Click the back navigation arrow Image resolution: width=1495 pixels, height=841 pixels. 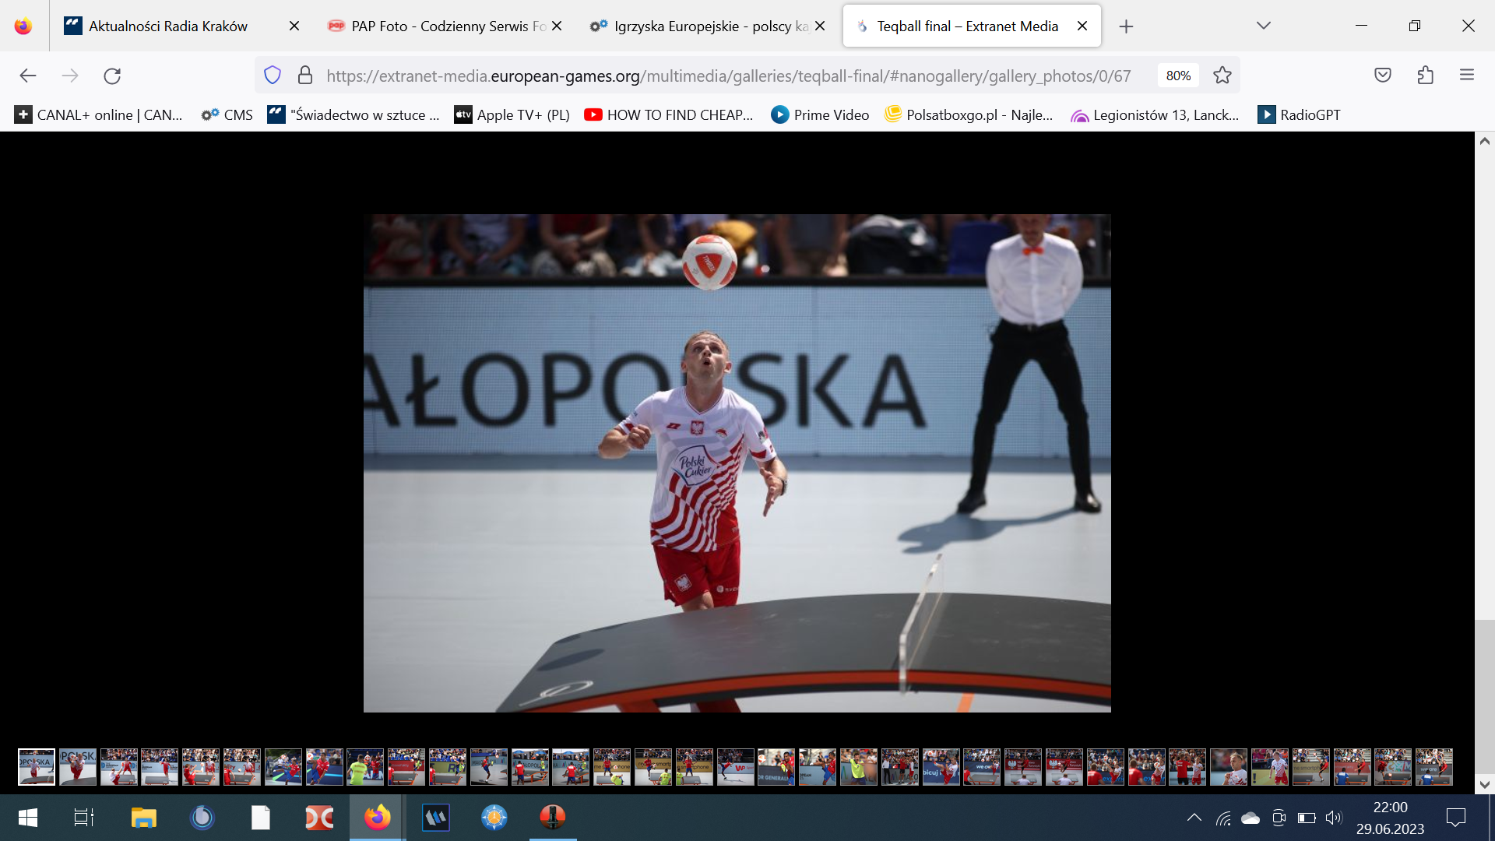28,76
